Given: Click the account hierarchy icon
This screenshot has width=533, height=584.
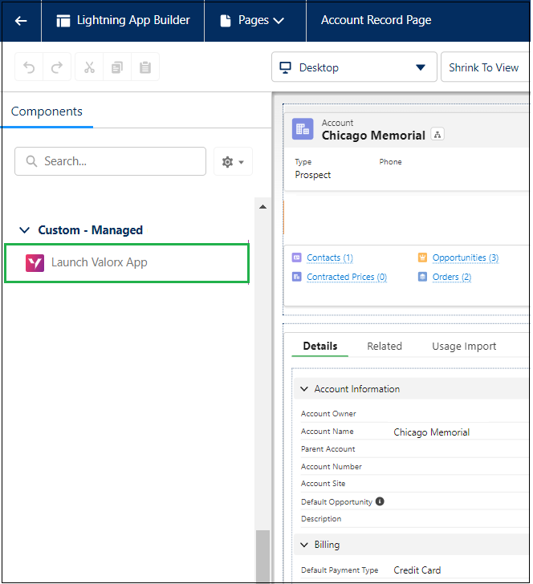Looking at the screenshot, I should click(437, 134).
